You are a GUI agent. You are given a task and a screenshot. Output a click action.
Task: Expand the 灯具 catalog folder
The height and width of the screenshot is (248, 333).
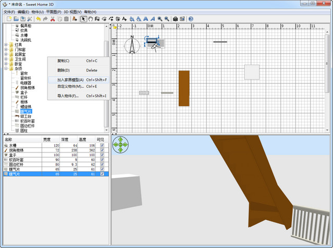click(6, 45)
